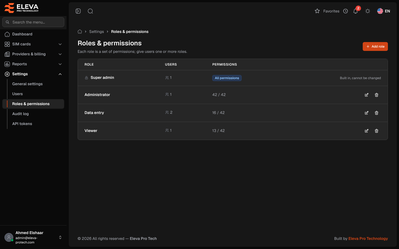The image size is (399, 249).
Task: Open Favorites in the top bar
Action: tap(327, 11)
